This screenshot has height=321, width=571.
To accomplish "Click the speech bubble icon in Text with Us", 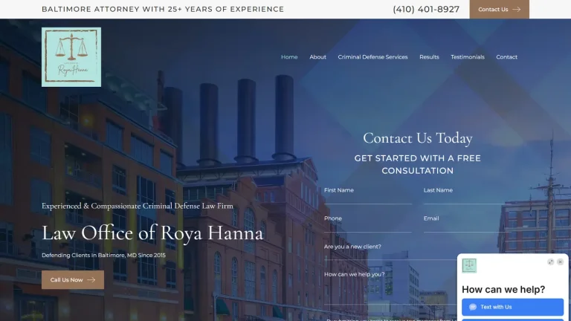I will (x=473, y=307).
